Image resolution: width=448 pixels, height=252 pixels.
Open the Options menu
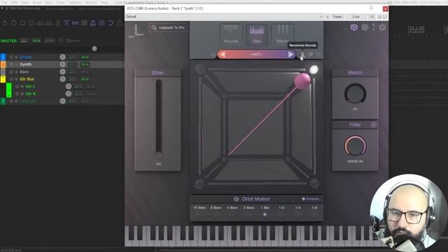point(75,2)
